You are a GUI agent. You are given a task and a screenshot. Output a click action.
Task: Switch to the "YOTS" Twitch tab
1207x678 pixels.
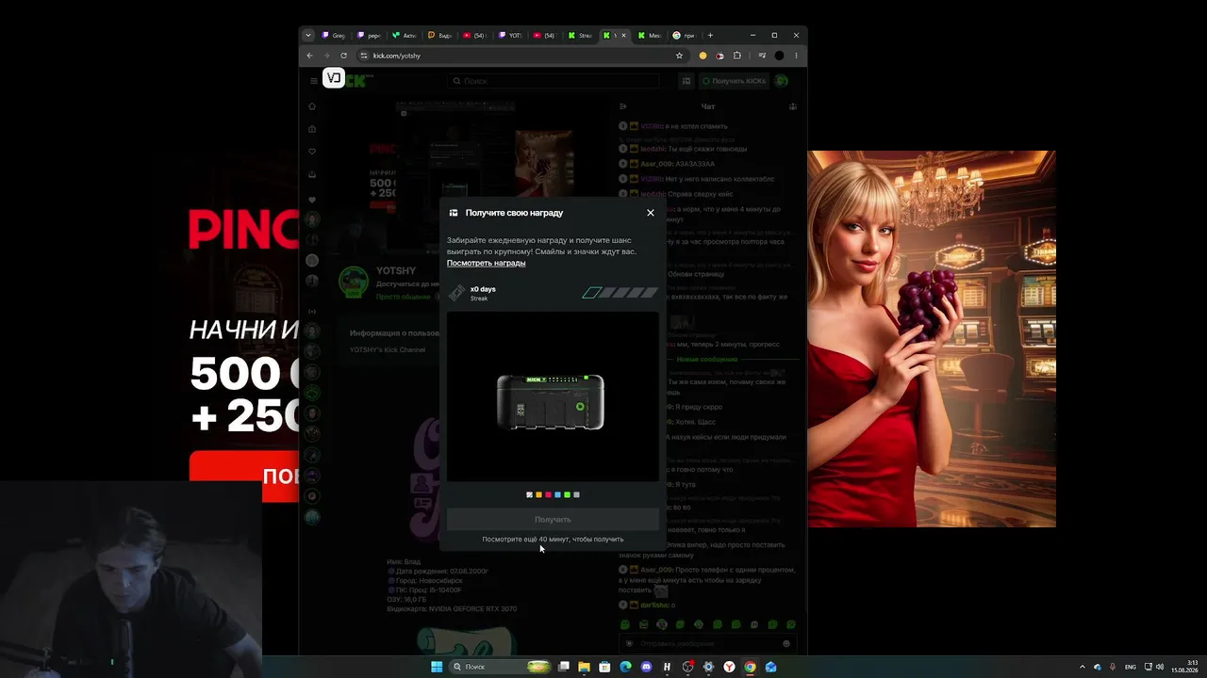(510, 36)
